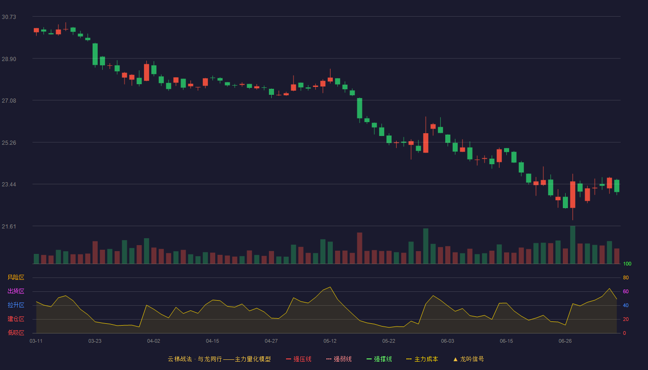Click the 云梯战法 主力量化模型 title text
Image resolution: width=648 pixels, height=370 pixels.
[x=219, y=359]
